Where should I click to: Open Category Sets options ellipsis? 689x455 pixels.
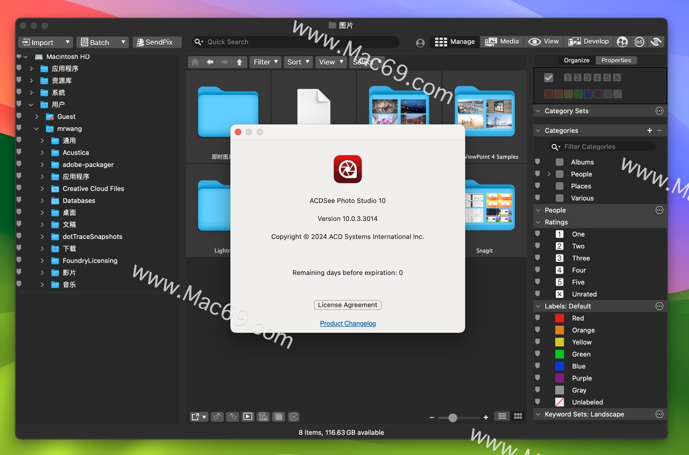pyautogui.click(x=660, y=111)
